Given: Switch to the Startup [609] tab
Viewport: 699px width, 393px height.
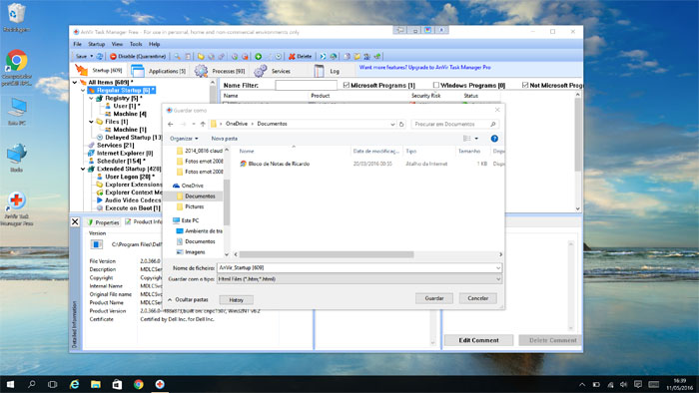Looking at the screenshot, I should (100, 71).
